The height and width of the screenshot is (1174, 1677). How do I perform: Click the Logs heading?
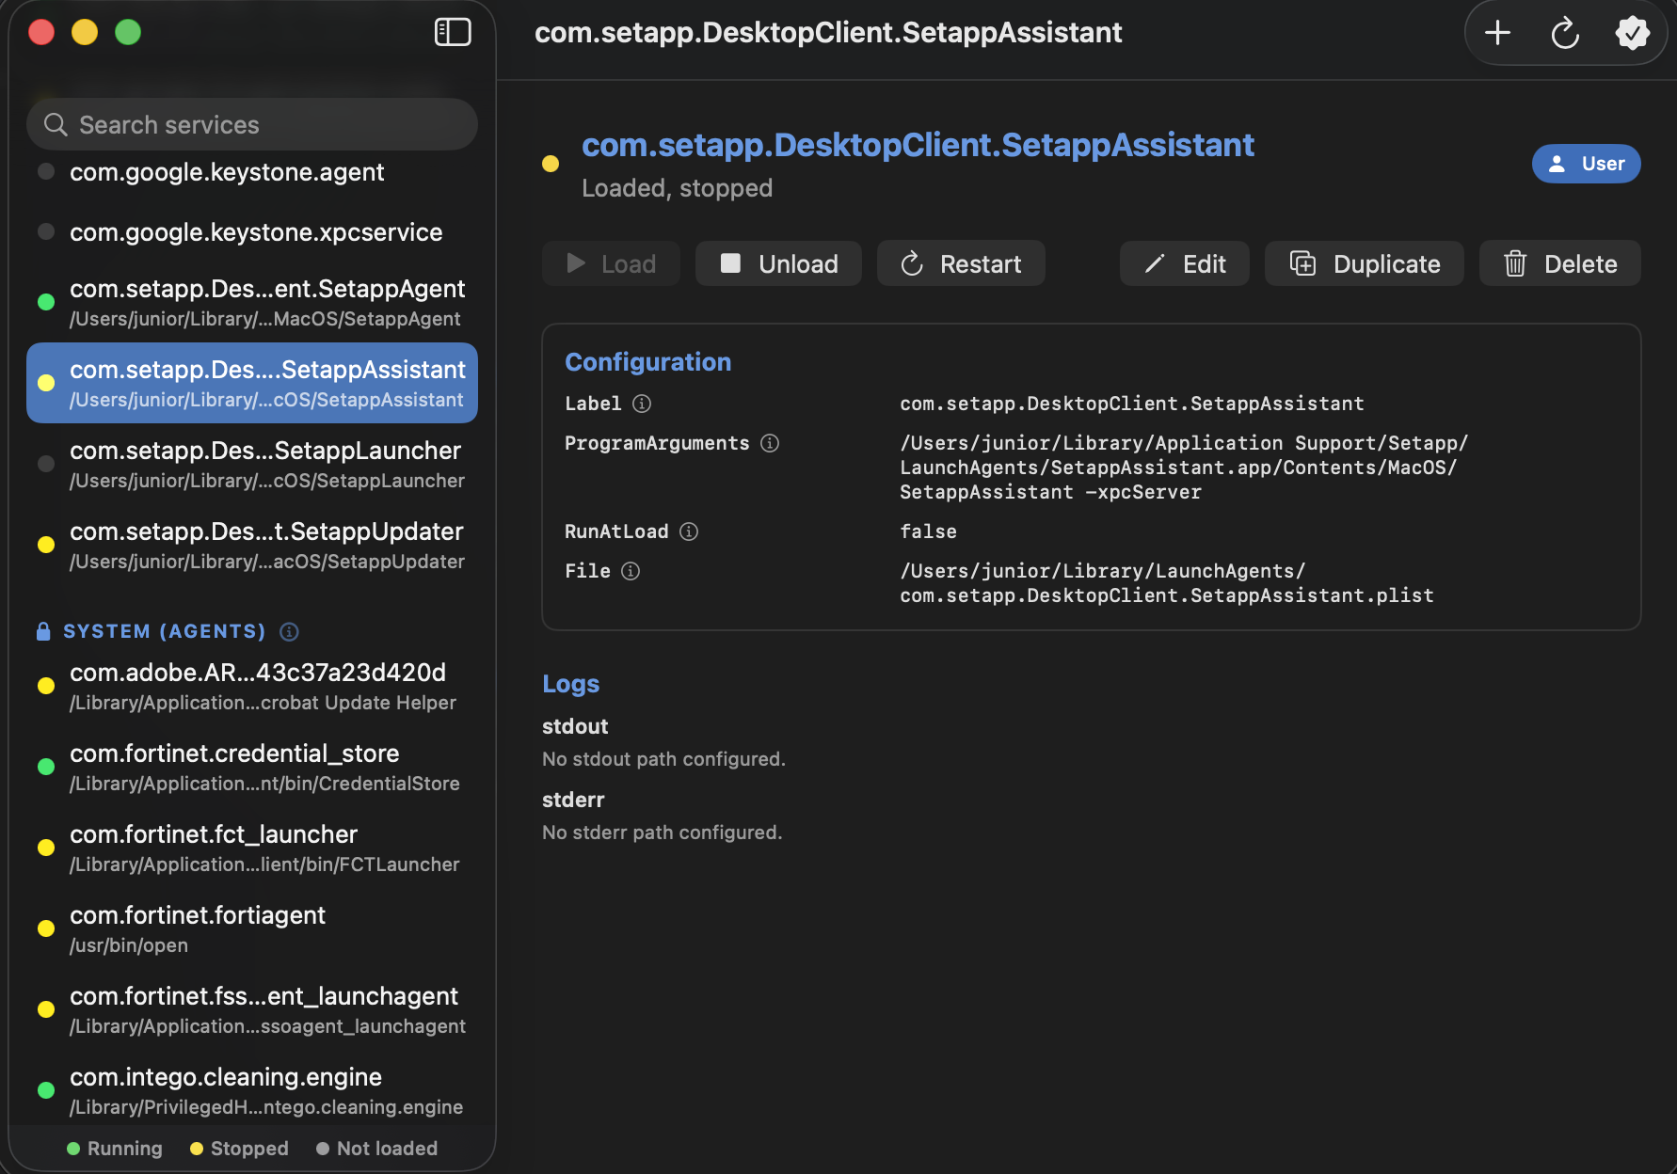click(570, 684)
